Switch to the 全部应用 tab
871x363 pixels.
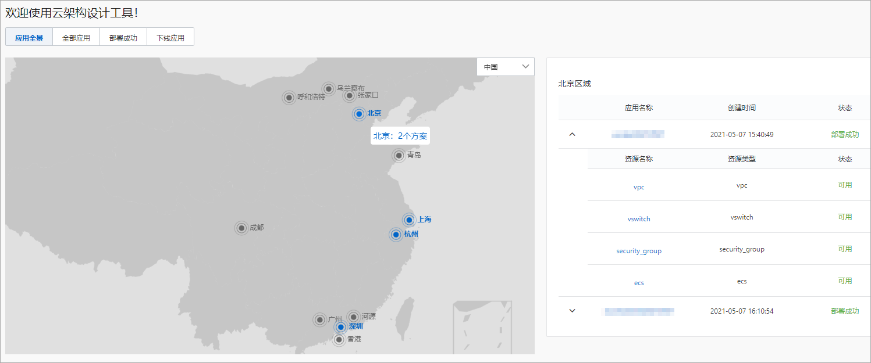click(76, 37)
